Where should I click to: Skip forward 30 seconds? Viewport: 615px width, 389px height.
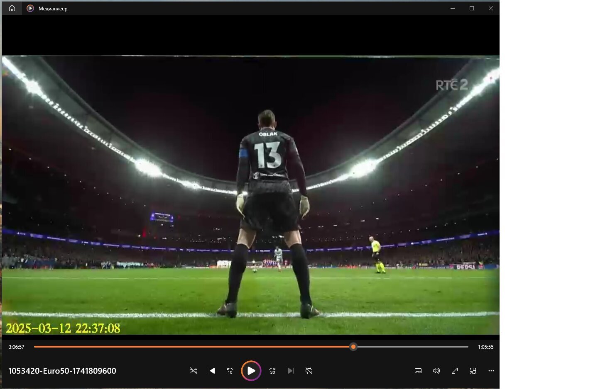(272, 371)
